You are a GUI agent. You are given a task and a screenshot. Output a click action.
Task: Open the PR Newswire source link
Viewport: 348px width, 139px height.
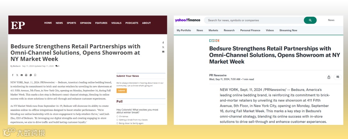pyautogui.click(x=218, y=75)
